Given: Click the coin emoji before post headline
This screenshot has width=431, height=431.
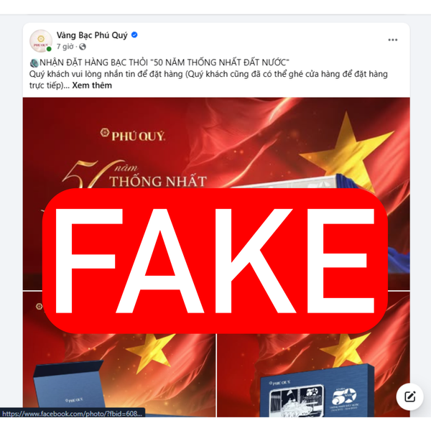Looking at the screenshot, I should pyautogui.click(x=34, y=62).
